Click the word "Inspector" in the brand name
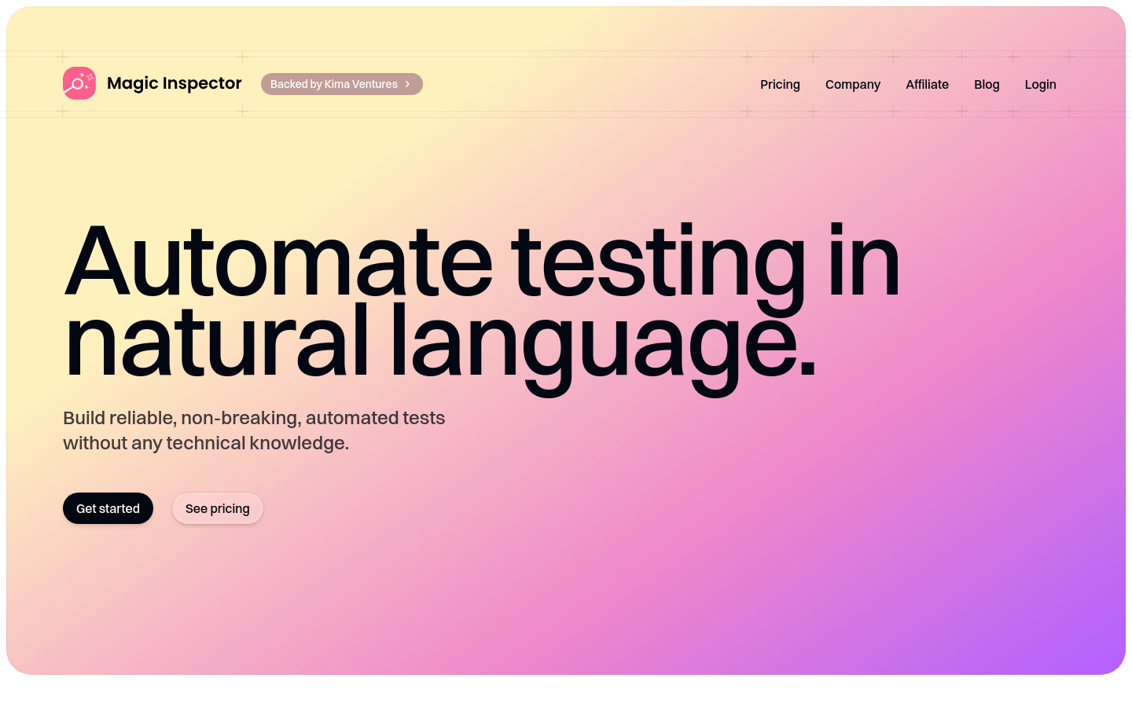 pos(202,83)
